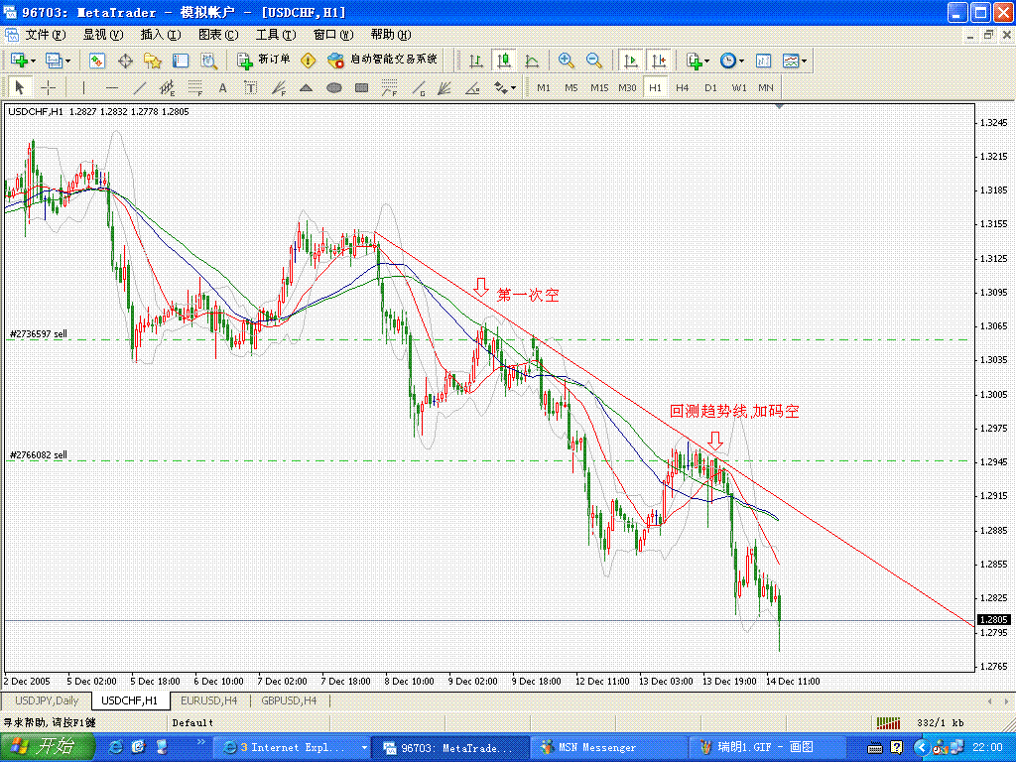
Task: Select the Gann fan tool
Action: pos(444,87)
